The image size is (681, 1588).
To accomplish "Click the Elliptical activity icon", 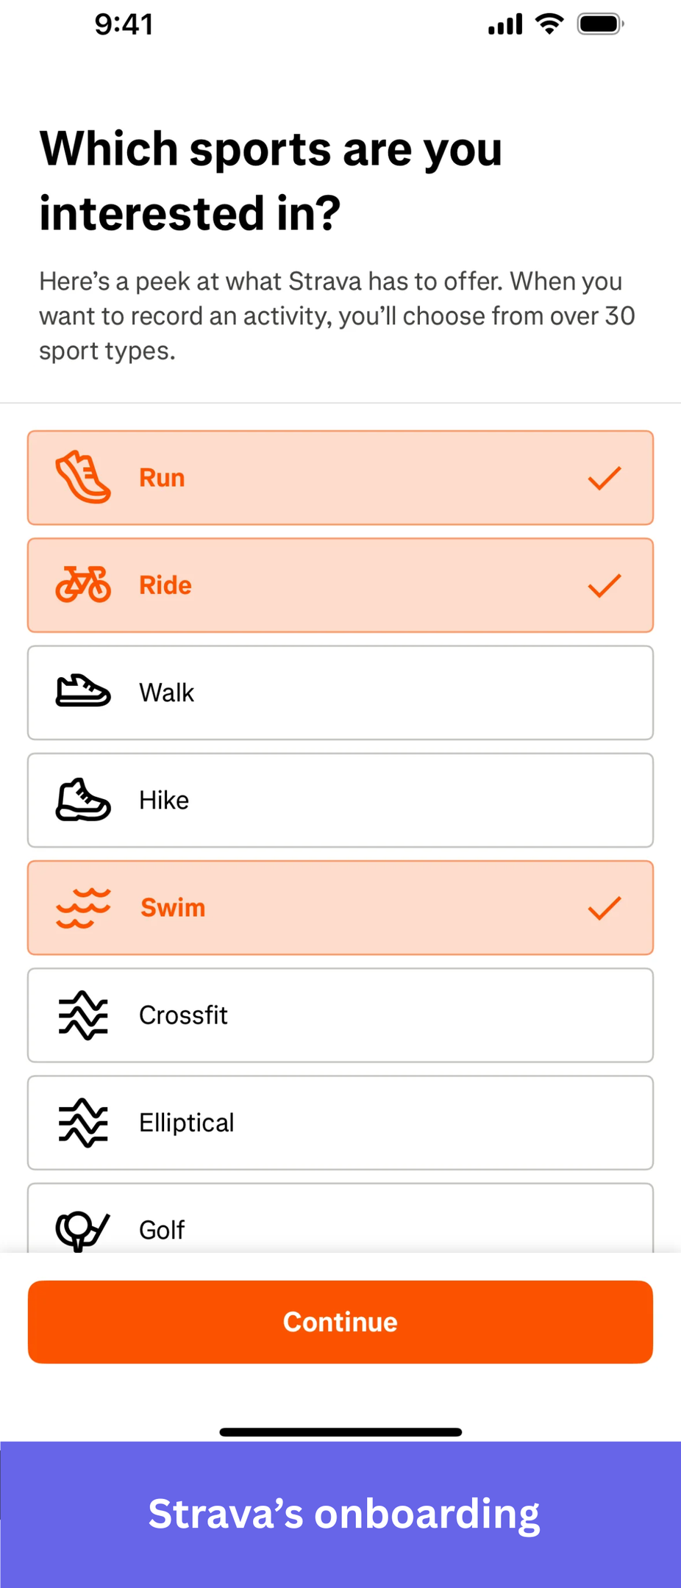I will [x=83, y=1123].
